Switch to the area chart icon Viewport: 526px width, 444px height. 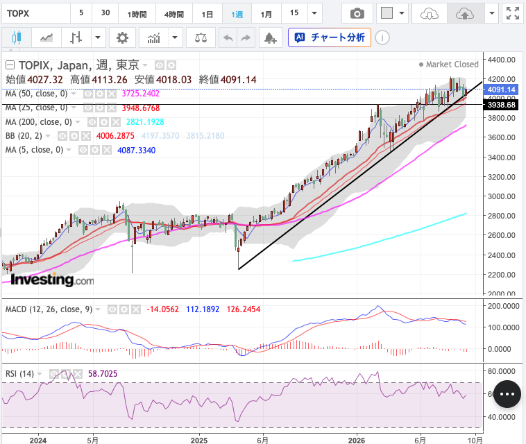[x=46, y=37]
